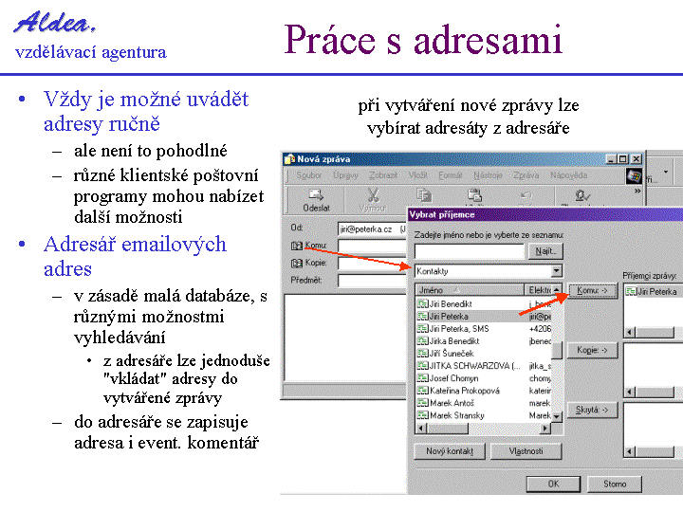Click the Kopie input field
The image size is (683, 512).
pos(373,264)
